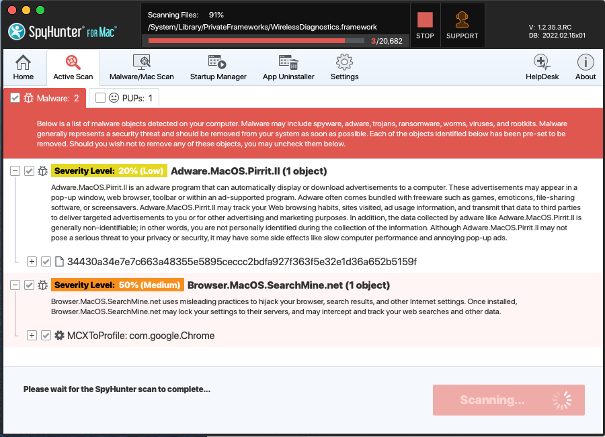Uncheck the MCXToProfile com.google.Chrome checkbox
The image size is (605, 437).
[x=46, y=335]
